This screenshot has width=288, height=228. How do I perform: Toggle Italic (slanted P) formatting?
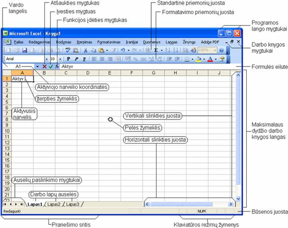pos(76,59)
